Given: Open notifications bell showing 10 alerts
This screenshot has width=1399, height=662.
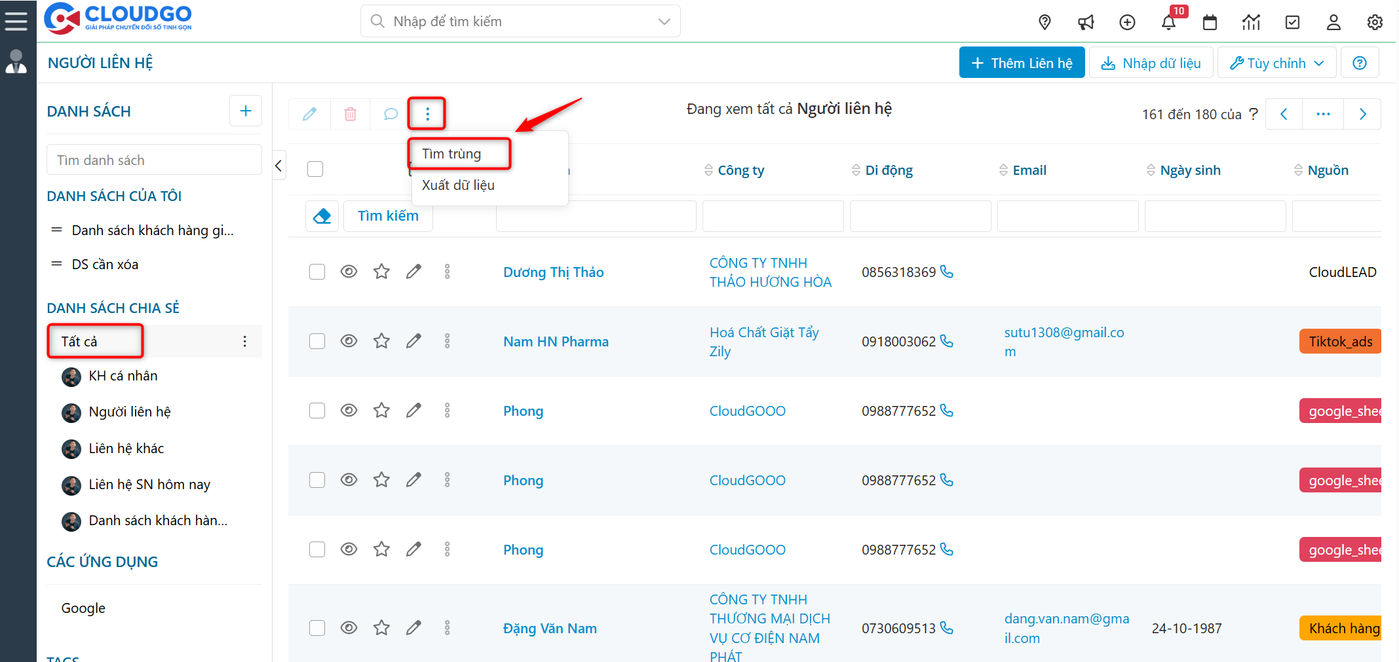Looking at the screenshot, I should coord(1169,22).
